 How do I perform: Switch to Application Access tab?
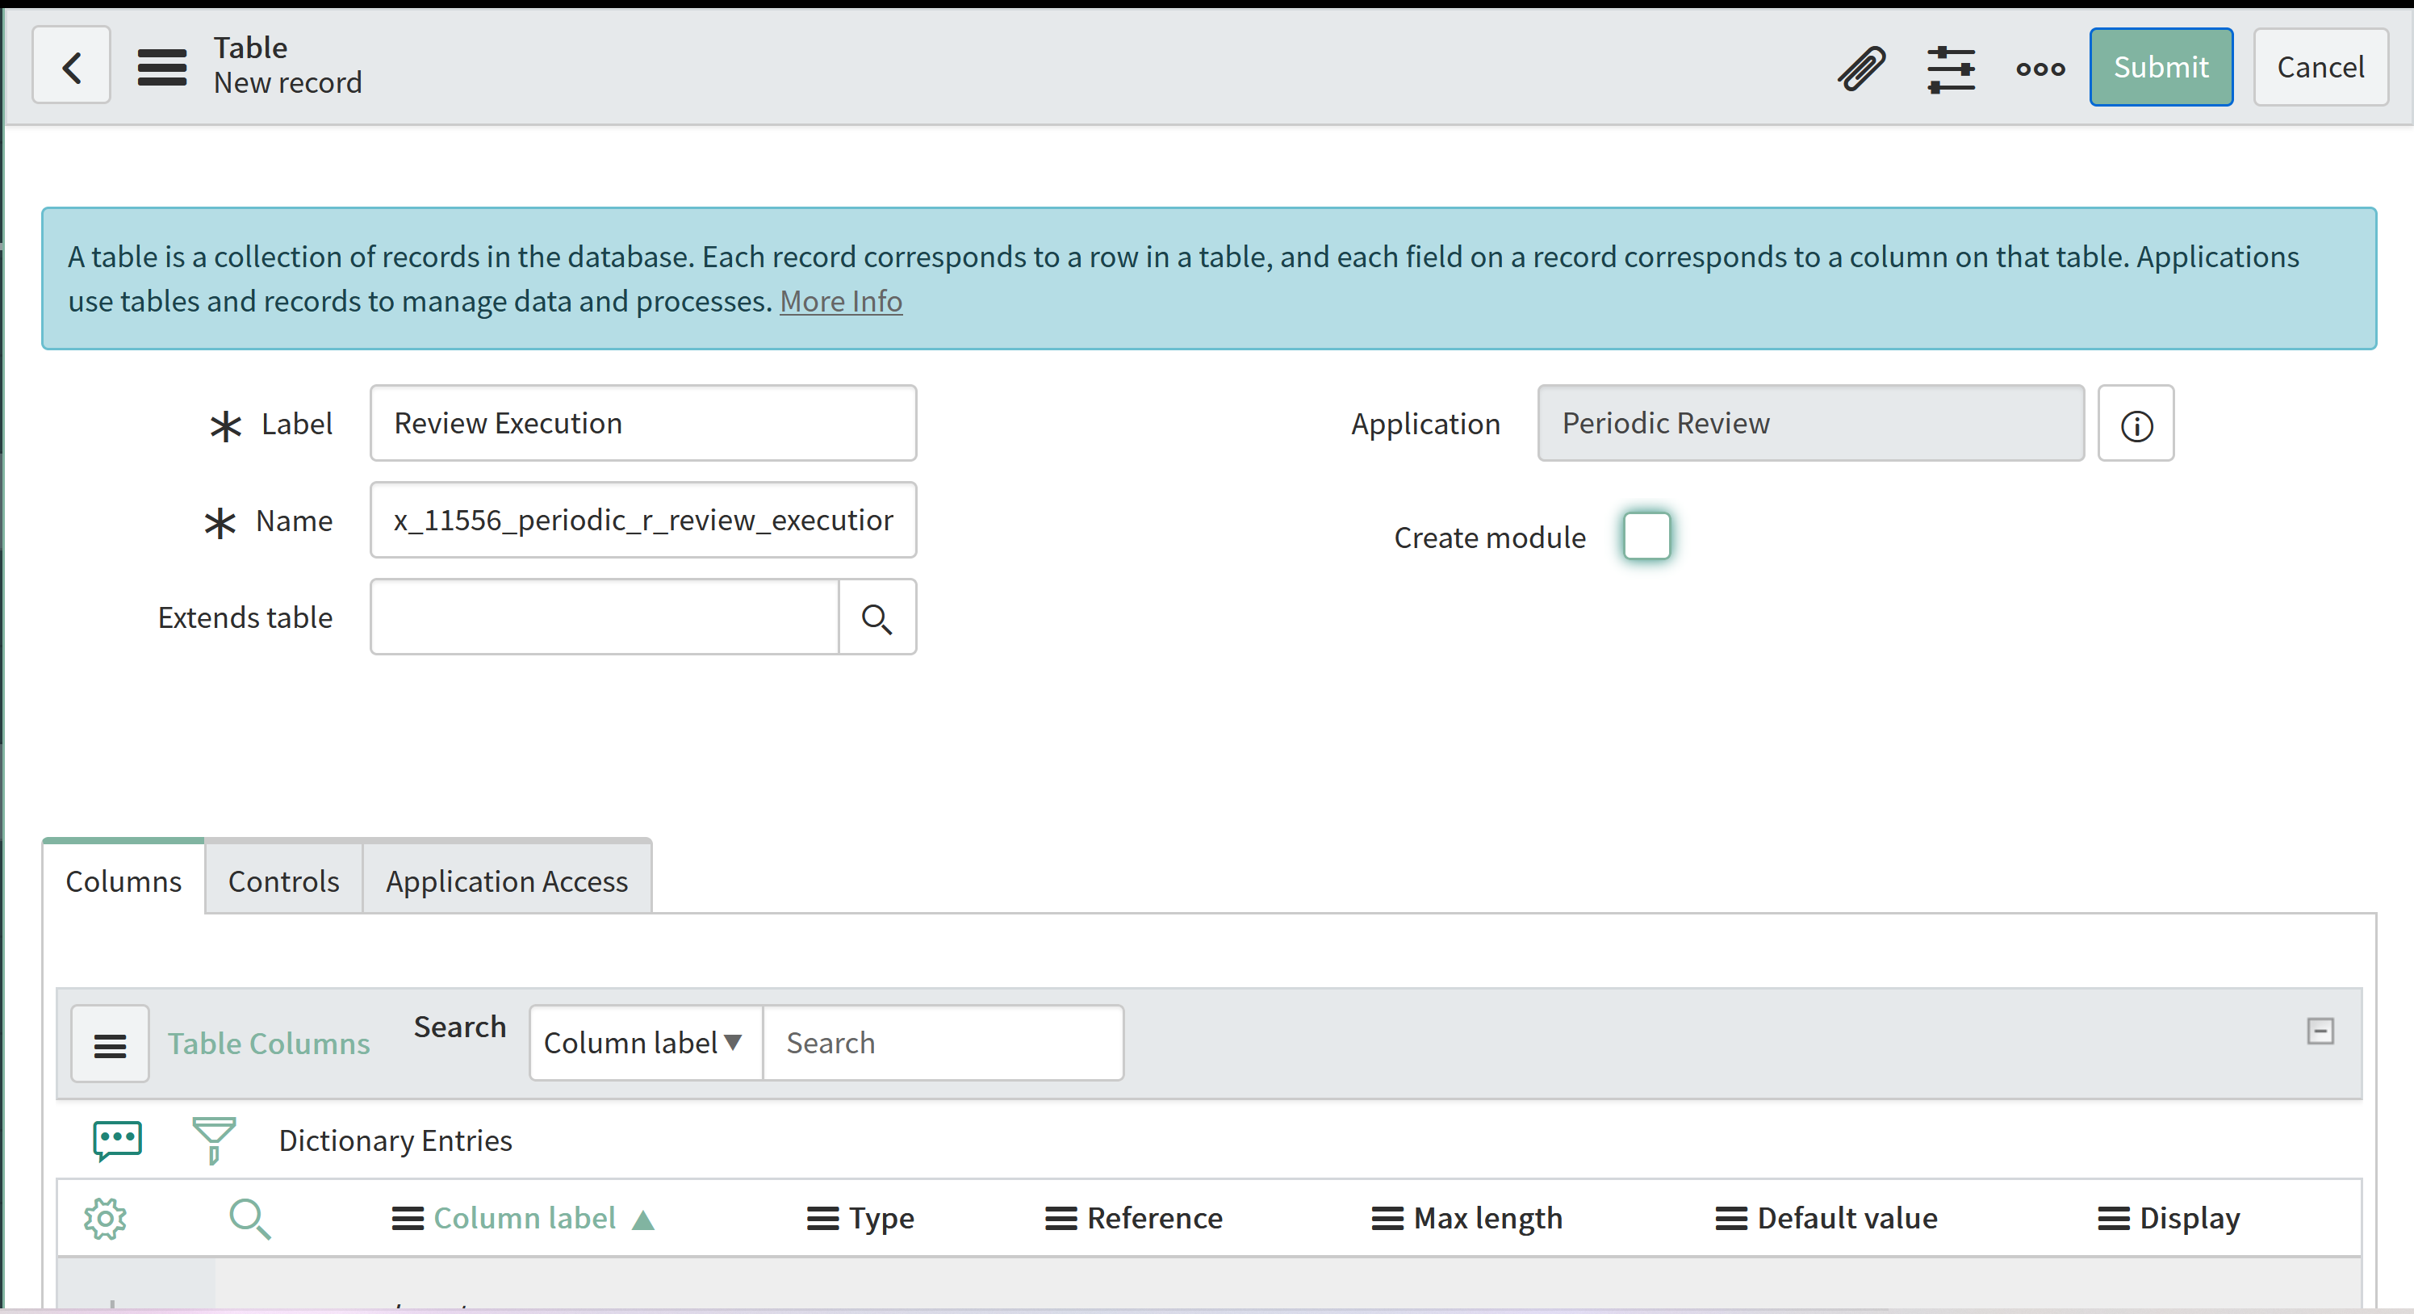coord(506,881)
